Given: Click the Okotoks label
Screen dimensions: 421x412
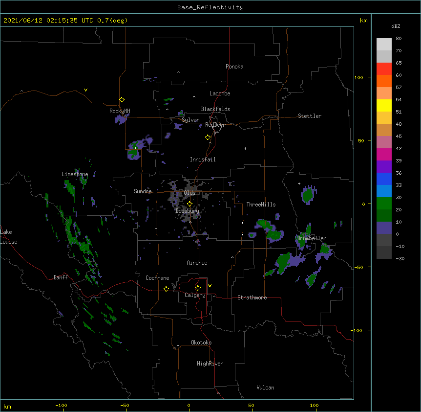Looking at the screenshot, I should coord(201,343).
